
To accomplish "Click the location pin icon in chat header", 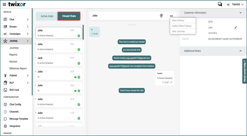I will coord(161,16).
